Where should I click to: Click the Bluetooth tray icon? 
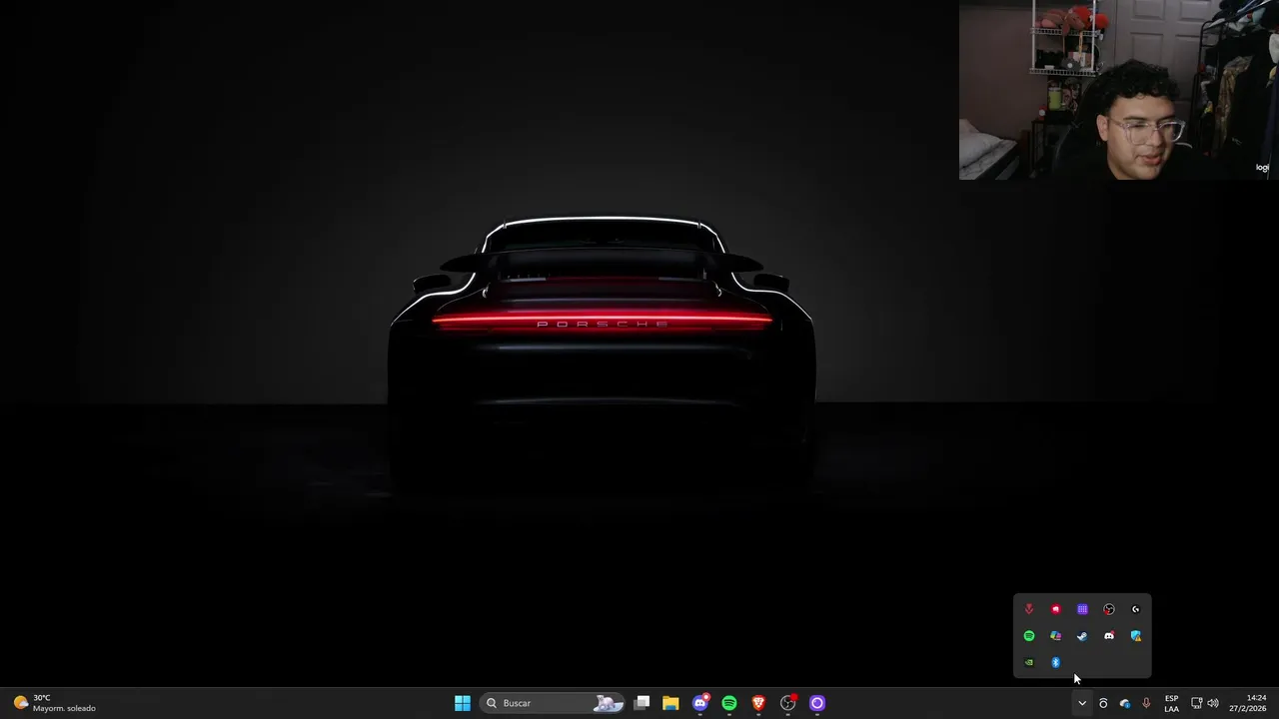click(x=1055, y=662)
